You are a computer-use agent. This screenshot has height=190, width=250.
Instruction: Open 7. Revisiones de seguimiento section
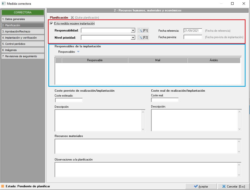click(x=22, y=56)
